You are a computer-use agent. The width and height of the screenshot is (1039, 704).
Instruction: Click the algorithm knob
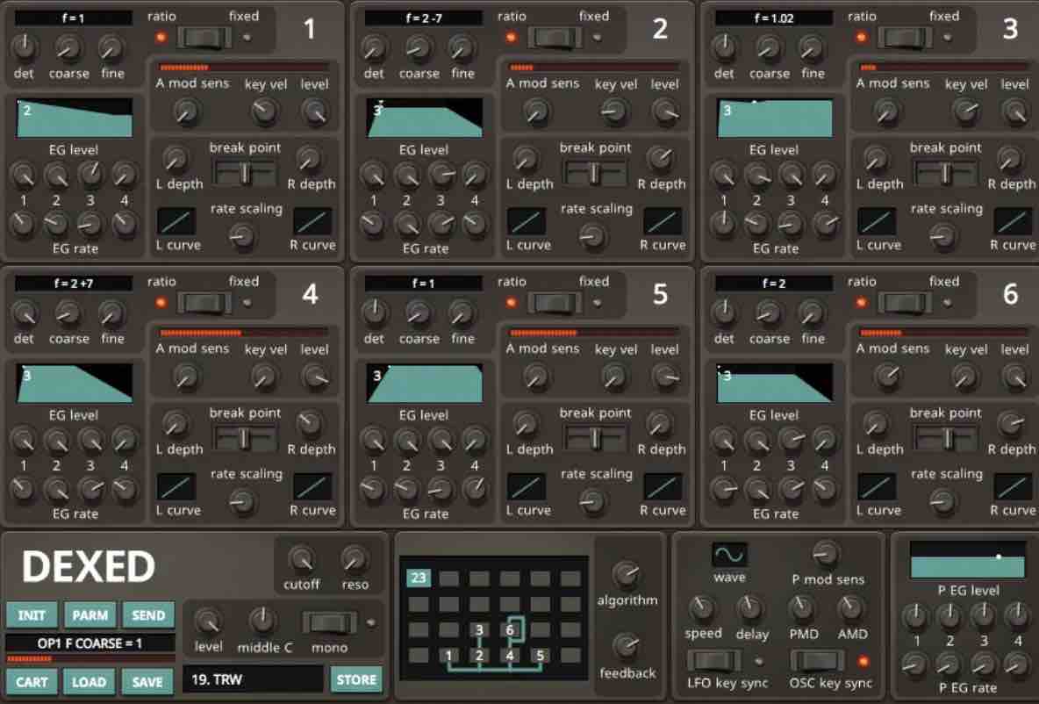click(x=627, y=574)
